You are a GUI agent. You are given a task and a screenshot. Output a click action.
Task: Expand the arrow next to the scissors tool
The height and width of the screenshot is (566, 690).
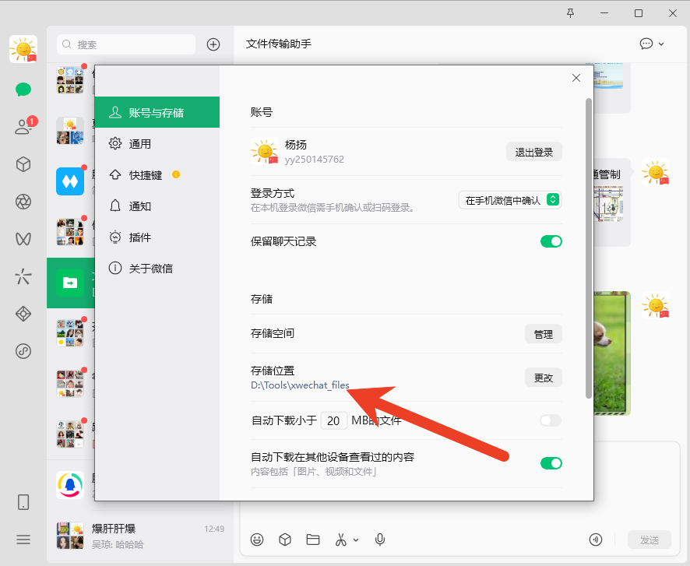(x=356, y=540)
